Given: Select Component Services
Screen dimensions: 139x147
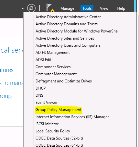Looking at the screenshot, I should [53, 67].
